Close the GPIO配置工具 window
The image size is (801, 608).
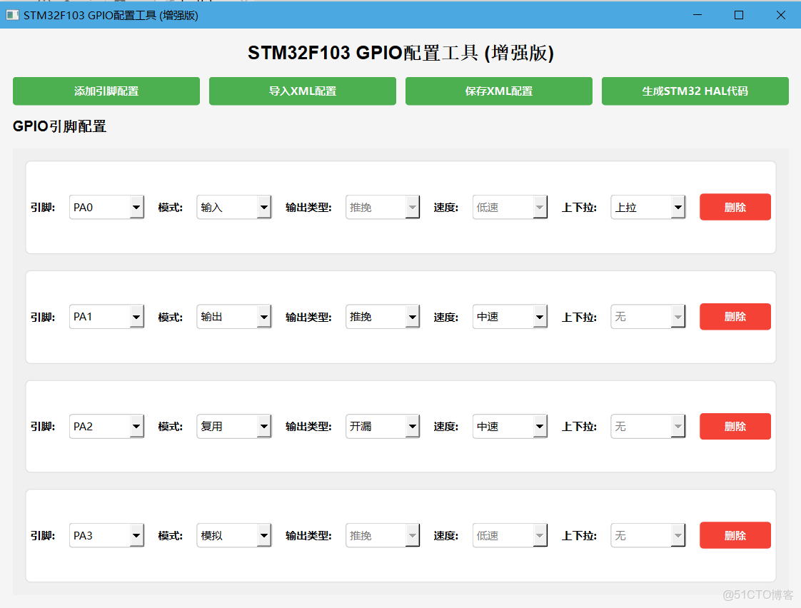[780, 15]
